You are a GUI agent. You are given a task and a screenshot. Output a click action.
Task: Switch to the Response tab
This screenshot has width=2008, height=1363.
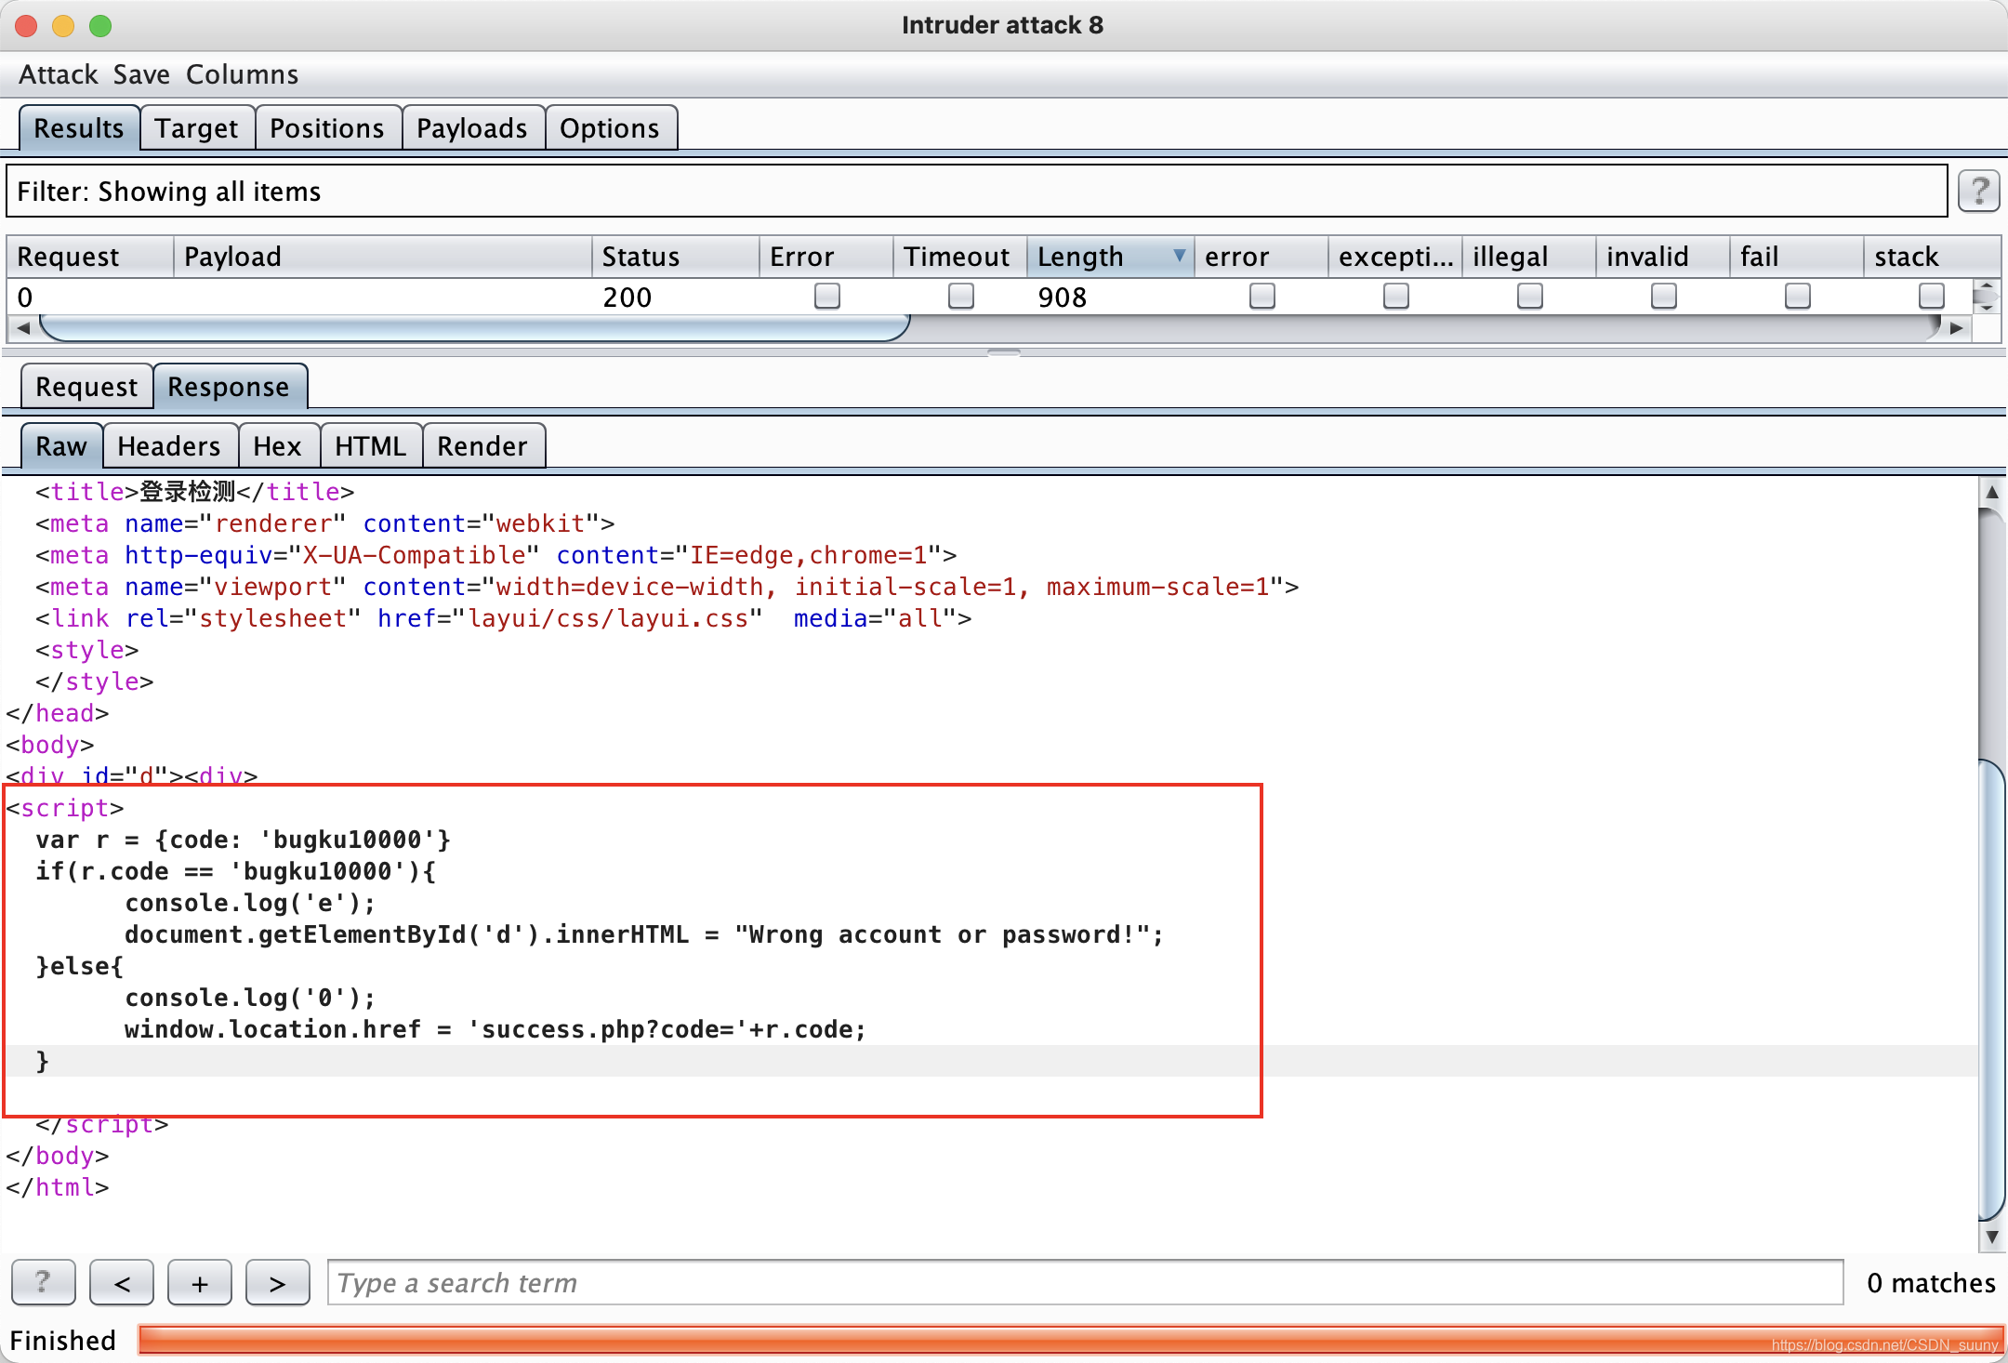[x=230, y=386]
